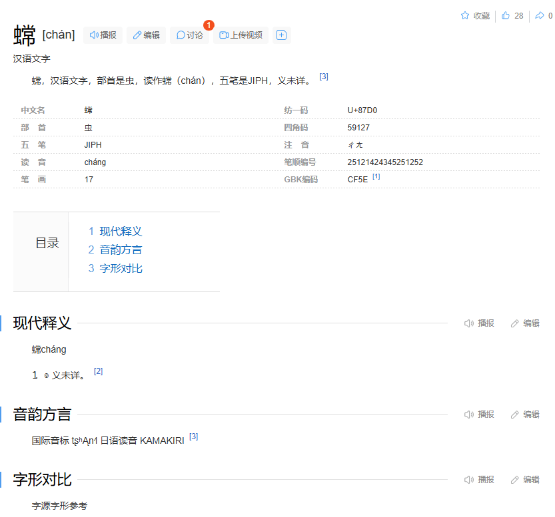Open reference [1] next to GBK编码
555x517 pixels.
click(x=376, y=176)
